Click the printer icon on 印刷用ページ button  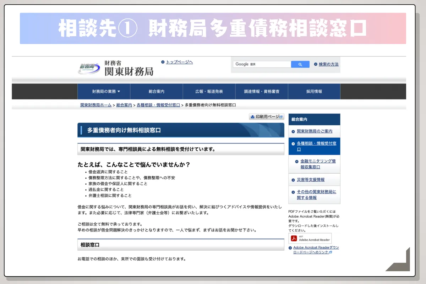(252, 116)
